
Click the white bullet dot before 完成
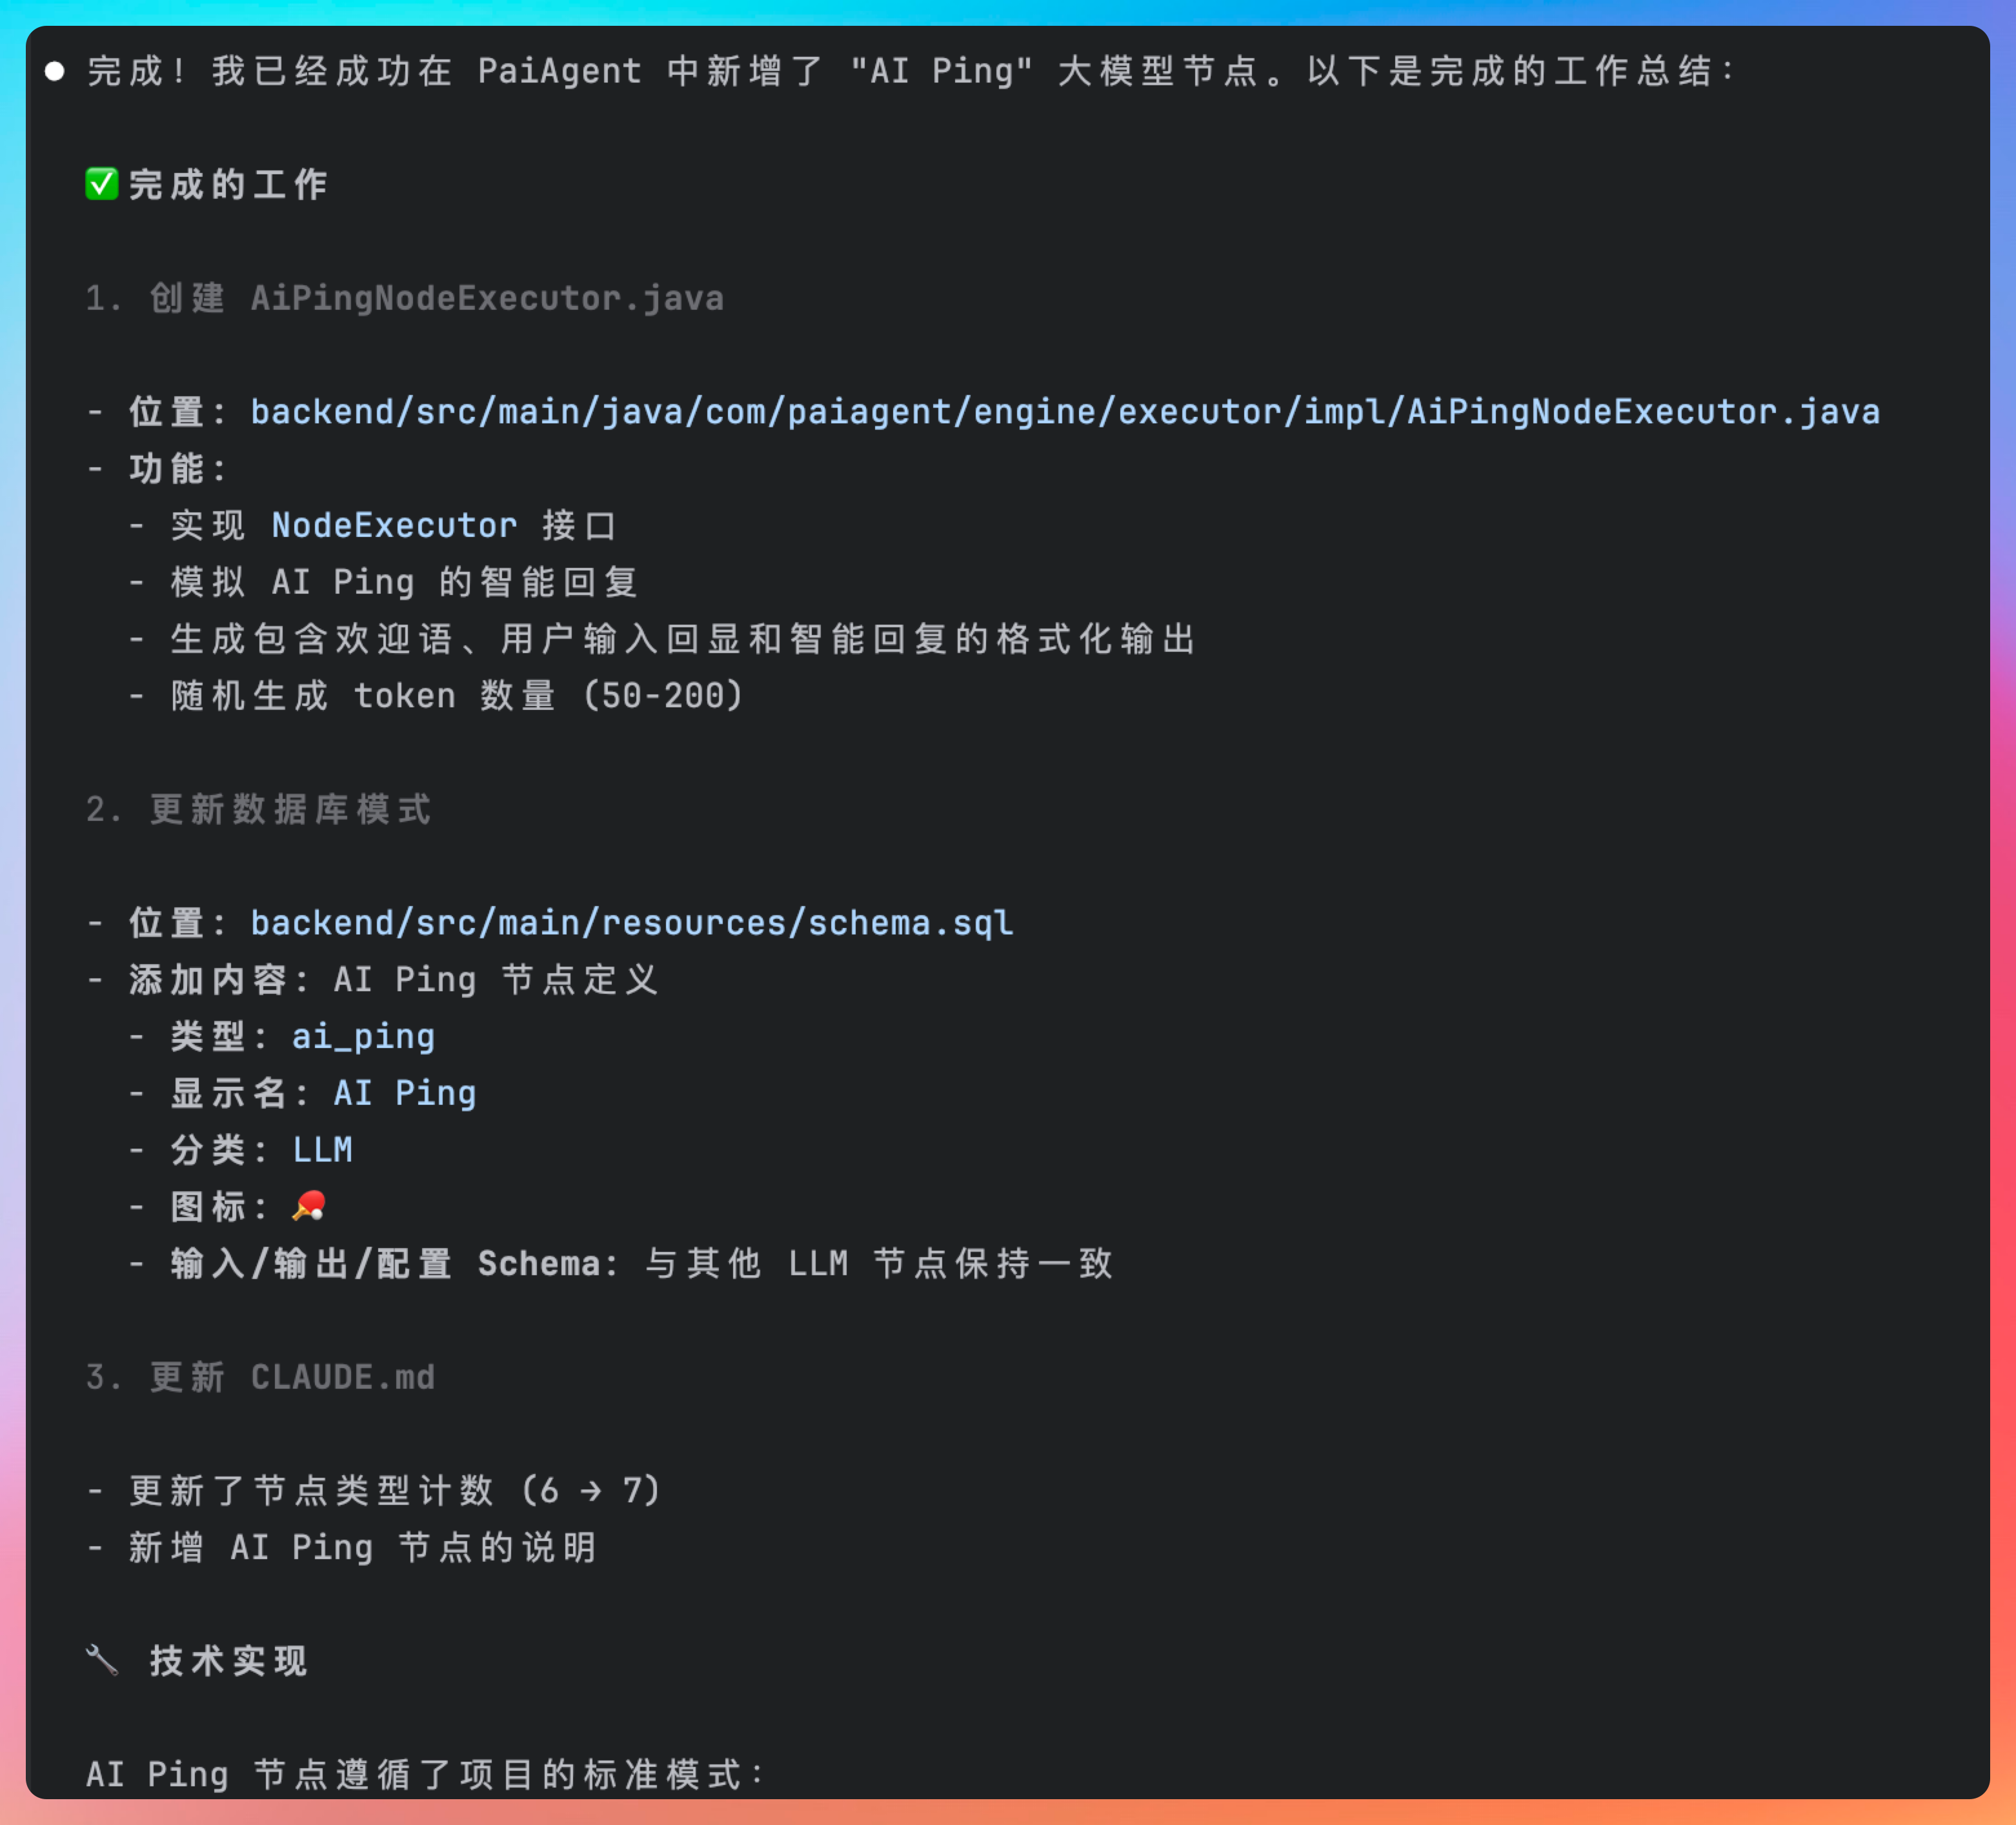pyautogui.click(x=55, y=71)
